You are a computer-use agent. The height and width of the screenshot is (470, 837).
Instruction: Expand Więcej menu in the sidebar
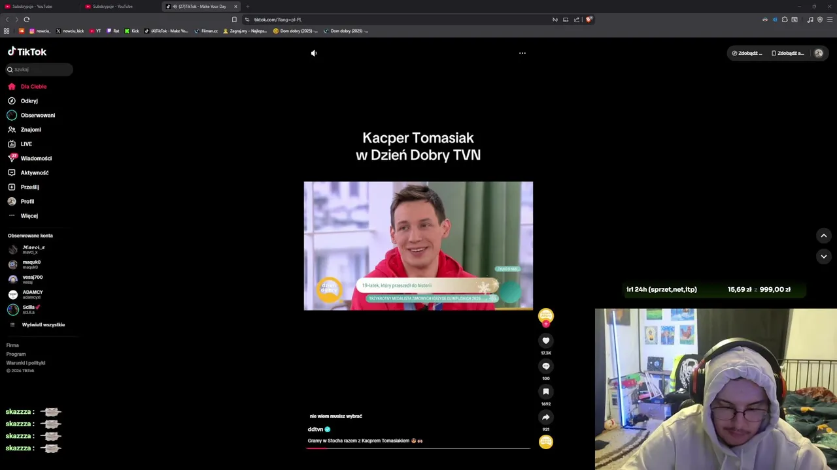tap(23, 215)
